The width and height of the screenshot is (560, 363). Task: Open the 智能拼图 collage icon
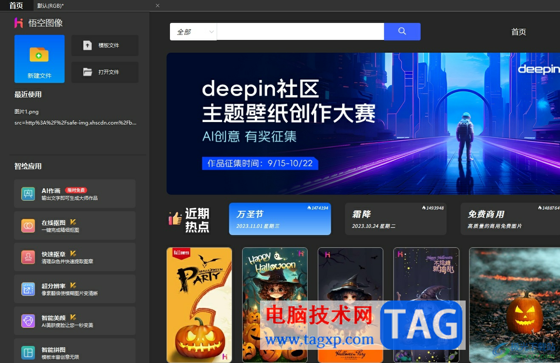point(28,353)
